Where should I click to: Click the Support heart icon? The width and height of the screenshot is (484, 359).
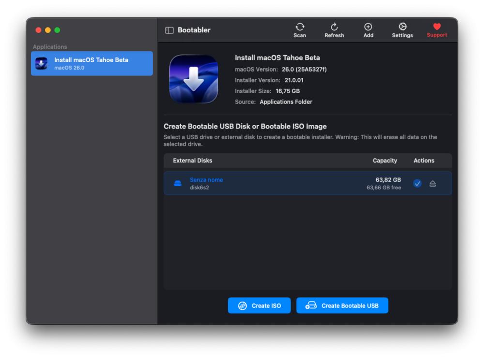tap(437, 27)
